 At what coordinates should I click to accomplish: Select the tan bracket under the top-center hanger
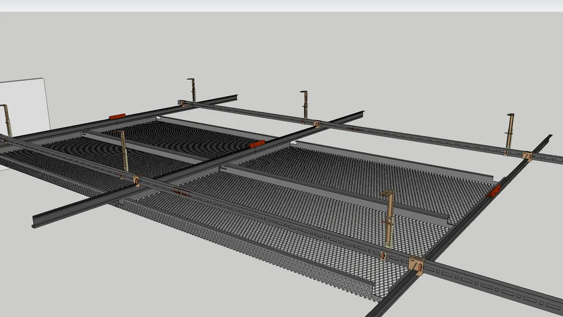click(x=317, y=124)
